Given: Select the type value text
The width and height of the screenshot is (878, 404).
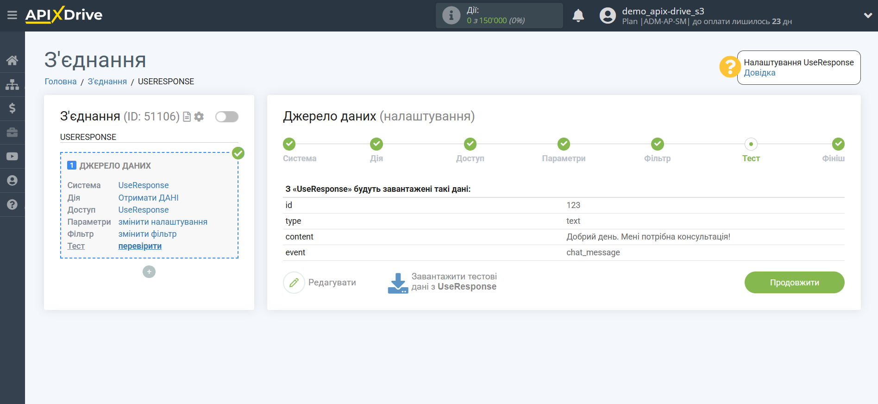Looking at the screenshot, I should [x=573, y=221].
